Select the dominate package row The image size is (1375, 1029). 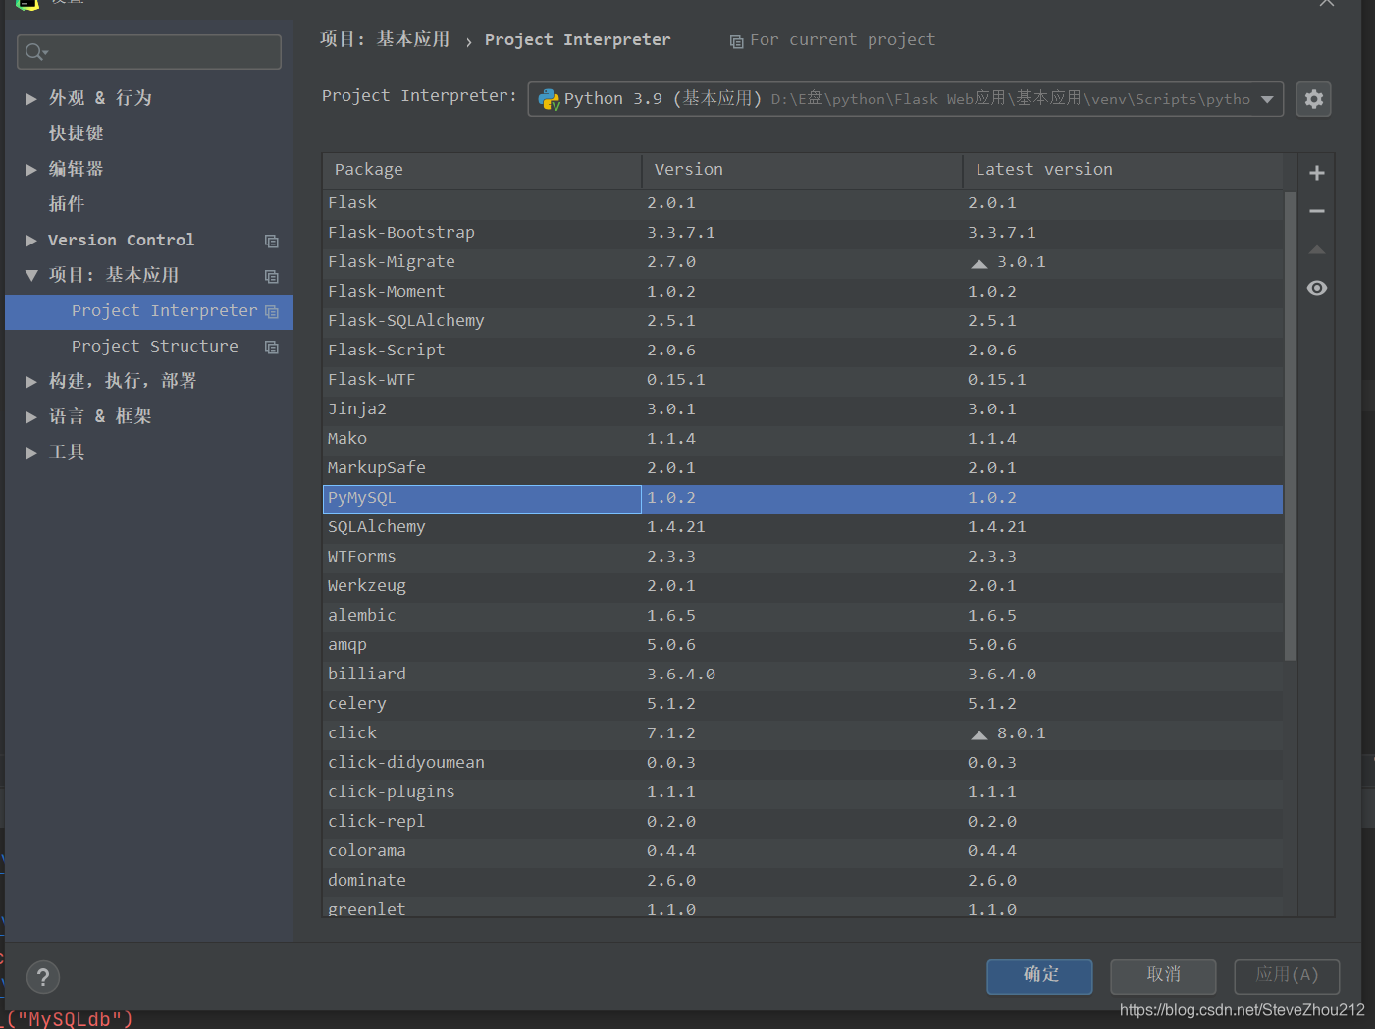[803, 881]
